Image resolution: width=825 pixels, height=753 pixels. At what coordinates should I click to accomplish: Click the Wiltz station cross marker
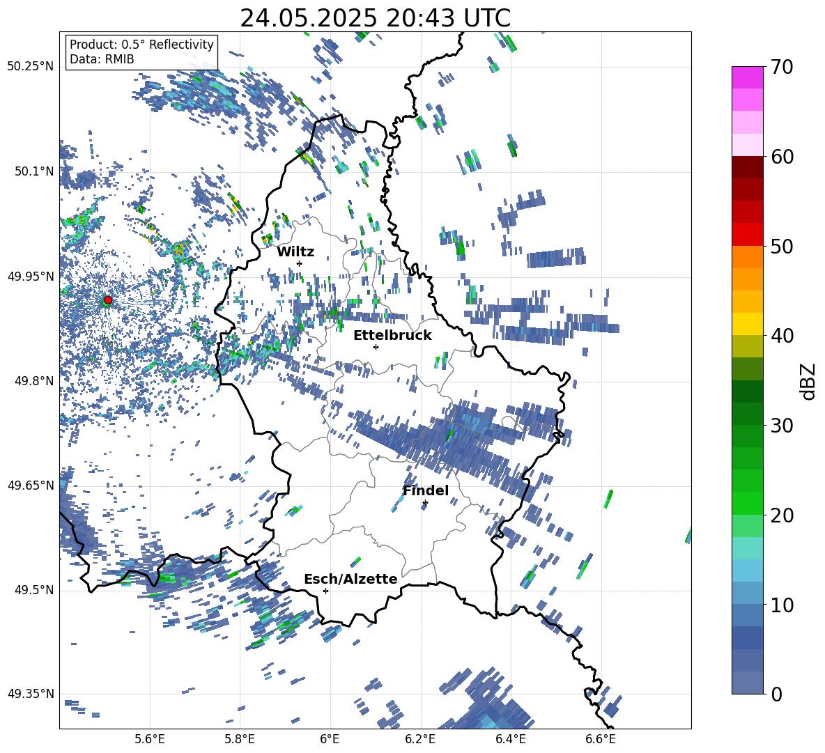pyautogui.click(x=300, y=263)
